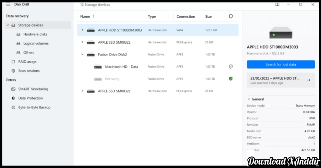This screenshot has height=168, width=321.
Task: Click the book help icon in title bar
Action: (277, 4)
